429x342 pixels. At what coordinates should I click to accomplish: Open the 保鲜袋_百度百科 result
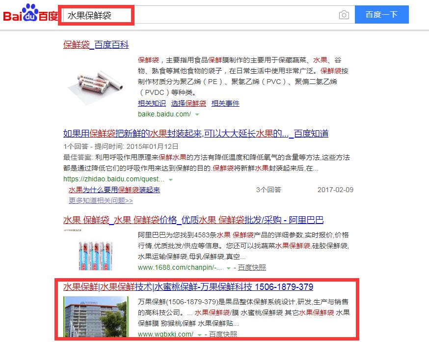(96, 44)
